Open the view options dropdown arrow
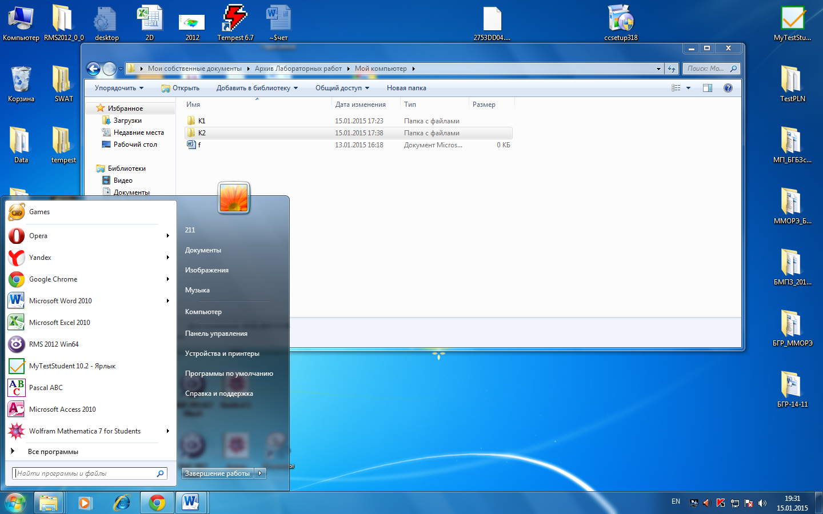 pyautogui.click(x=689, y=88)
